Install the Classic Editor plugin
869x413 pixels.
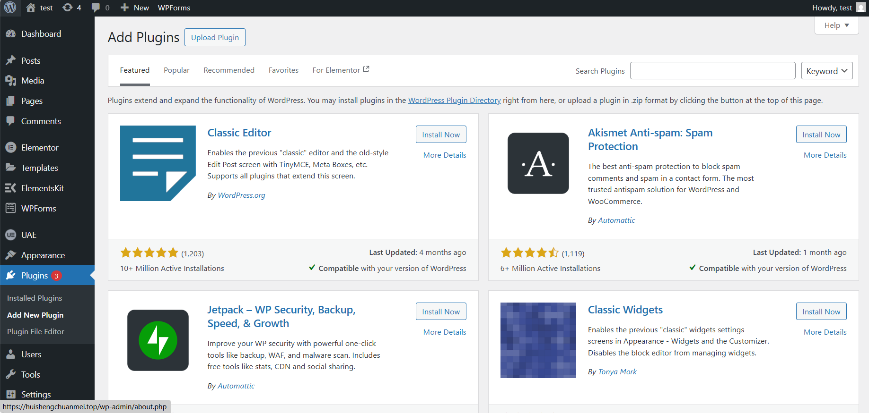tap(440, 135)
